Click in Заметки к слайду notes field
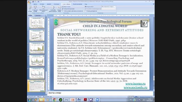The width and height of the screenshot is (182, 102). 100,93
